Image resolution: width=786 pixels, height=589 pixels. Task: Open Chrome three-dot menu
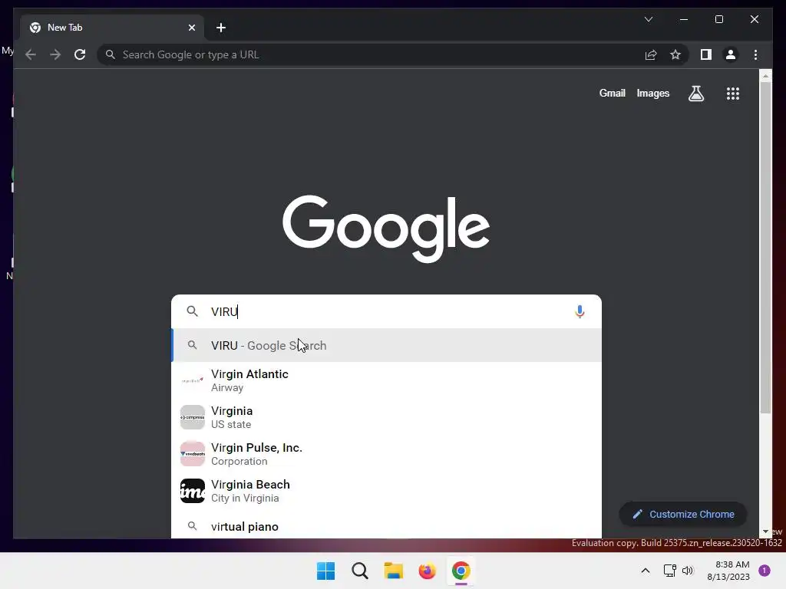(755, 54)
